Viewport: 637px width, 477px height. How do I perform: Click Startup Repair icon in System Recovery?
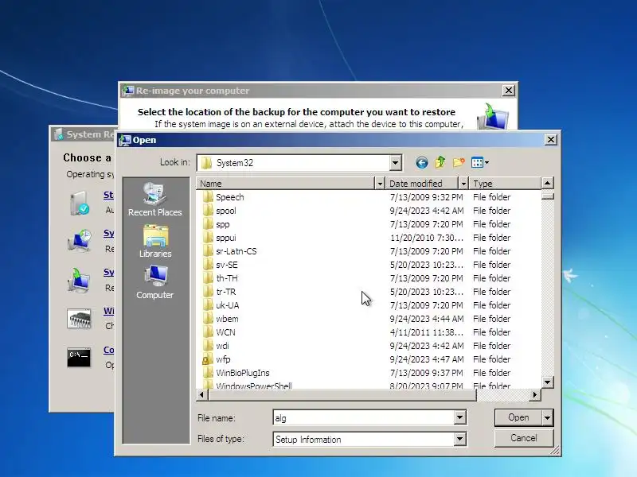click(78, 204)
